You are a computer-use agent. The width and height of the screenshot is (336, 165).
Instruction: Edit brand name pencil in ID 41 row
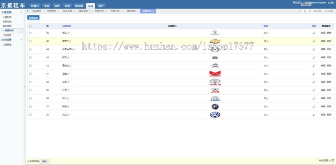68,74
